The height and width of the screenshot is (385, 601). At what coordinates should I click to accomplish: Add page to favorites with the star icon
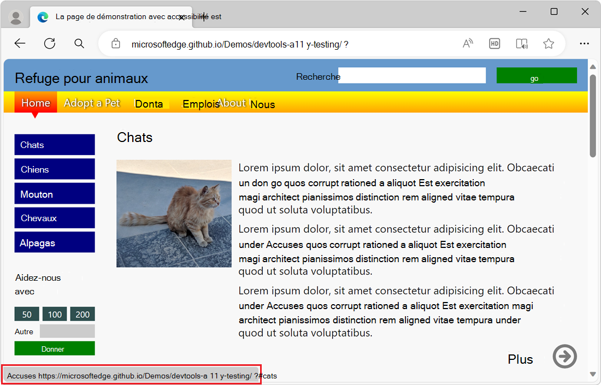coord(549,43)
